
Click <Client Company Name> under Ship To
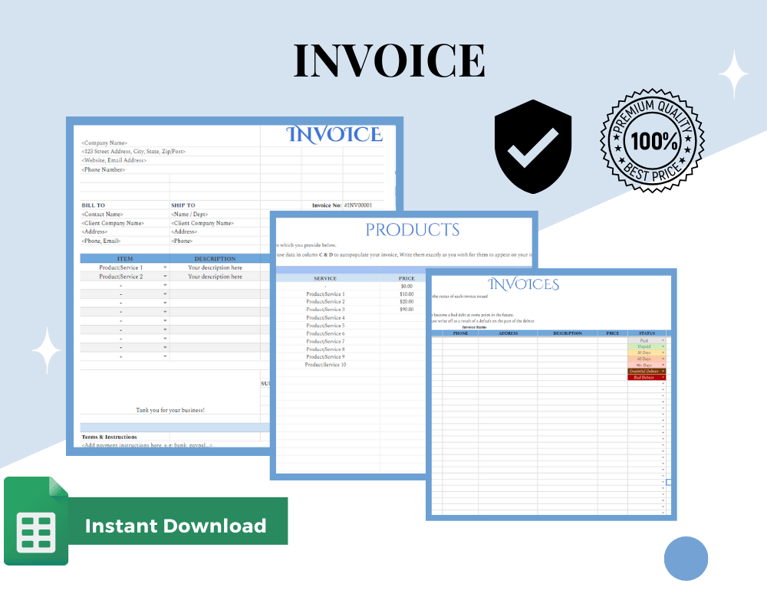point(202,223)
